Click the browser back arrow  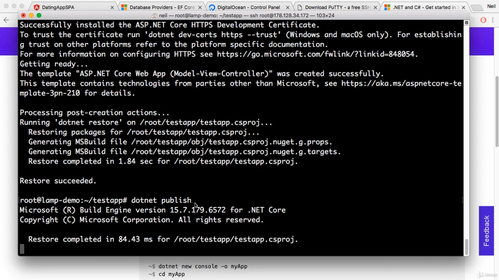6,20
